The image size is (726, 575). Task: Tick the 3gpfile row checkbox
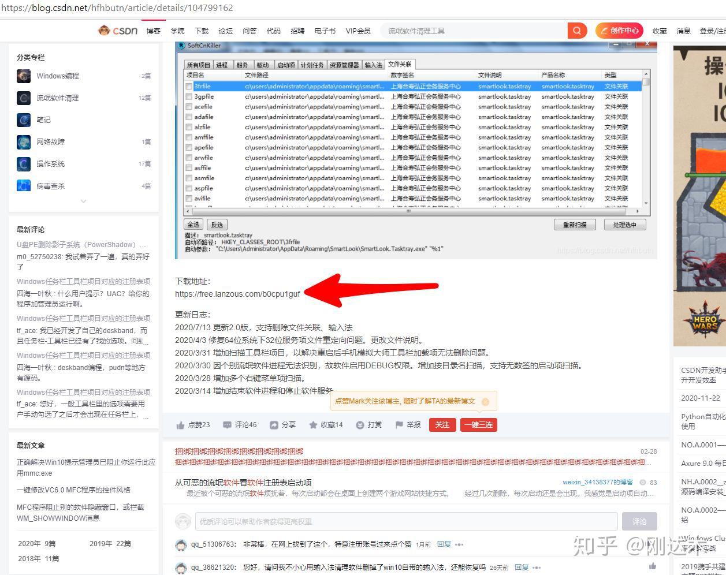[189, 96]
